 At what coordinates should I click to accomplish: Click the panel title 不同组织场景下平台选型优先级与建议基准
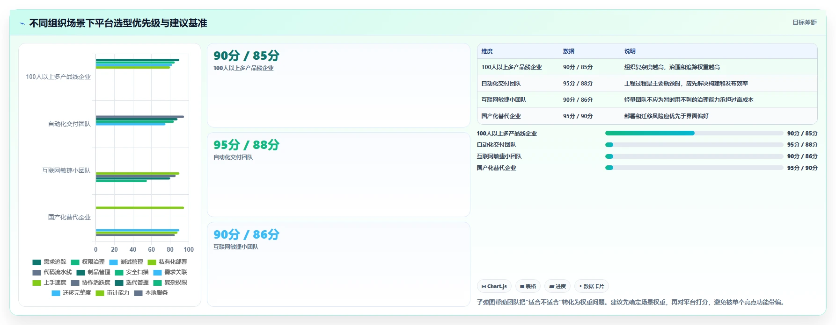tap(118, 23)
